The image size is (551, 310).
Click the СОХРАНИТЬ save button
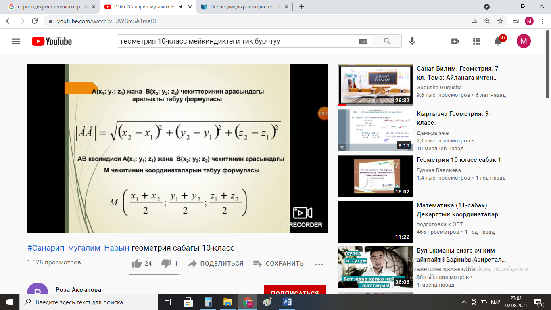coord(278,264)
